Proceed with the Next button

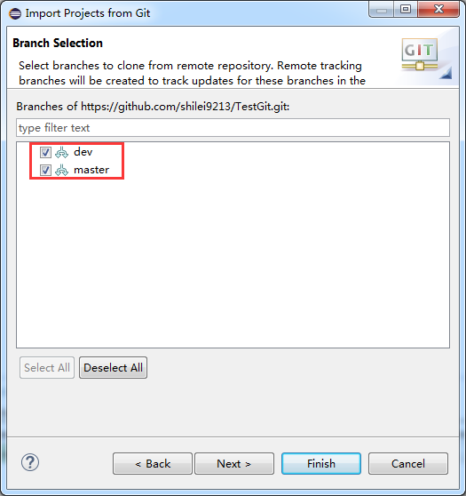pyautogui.click(x=234, y=463)
